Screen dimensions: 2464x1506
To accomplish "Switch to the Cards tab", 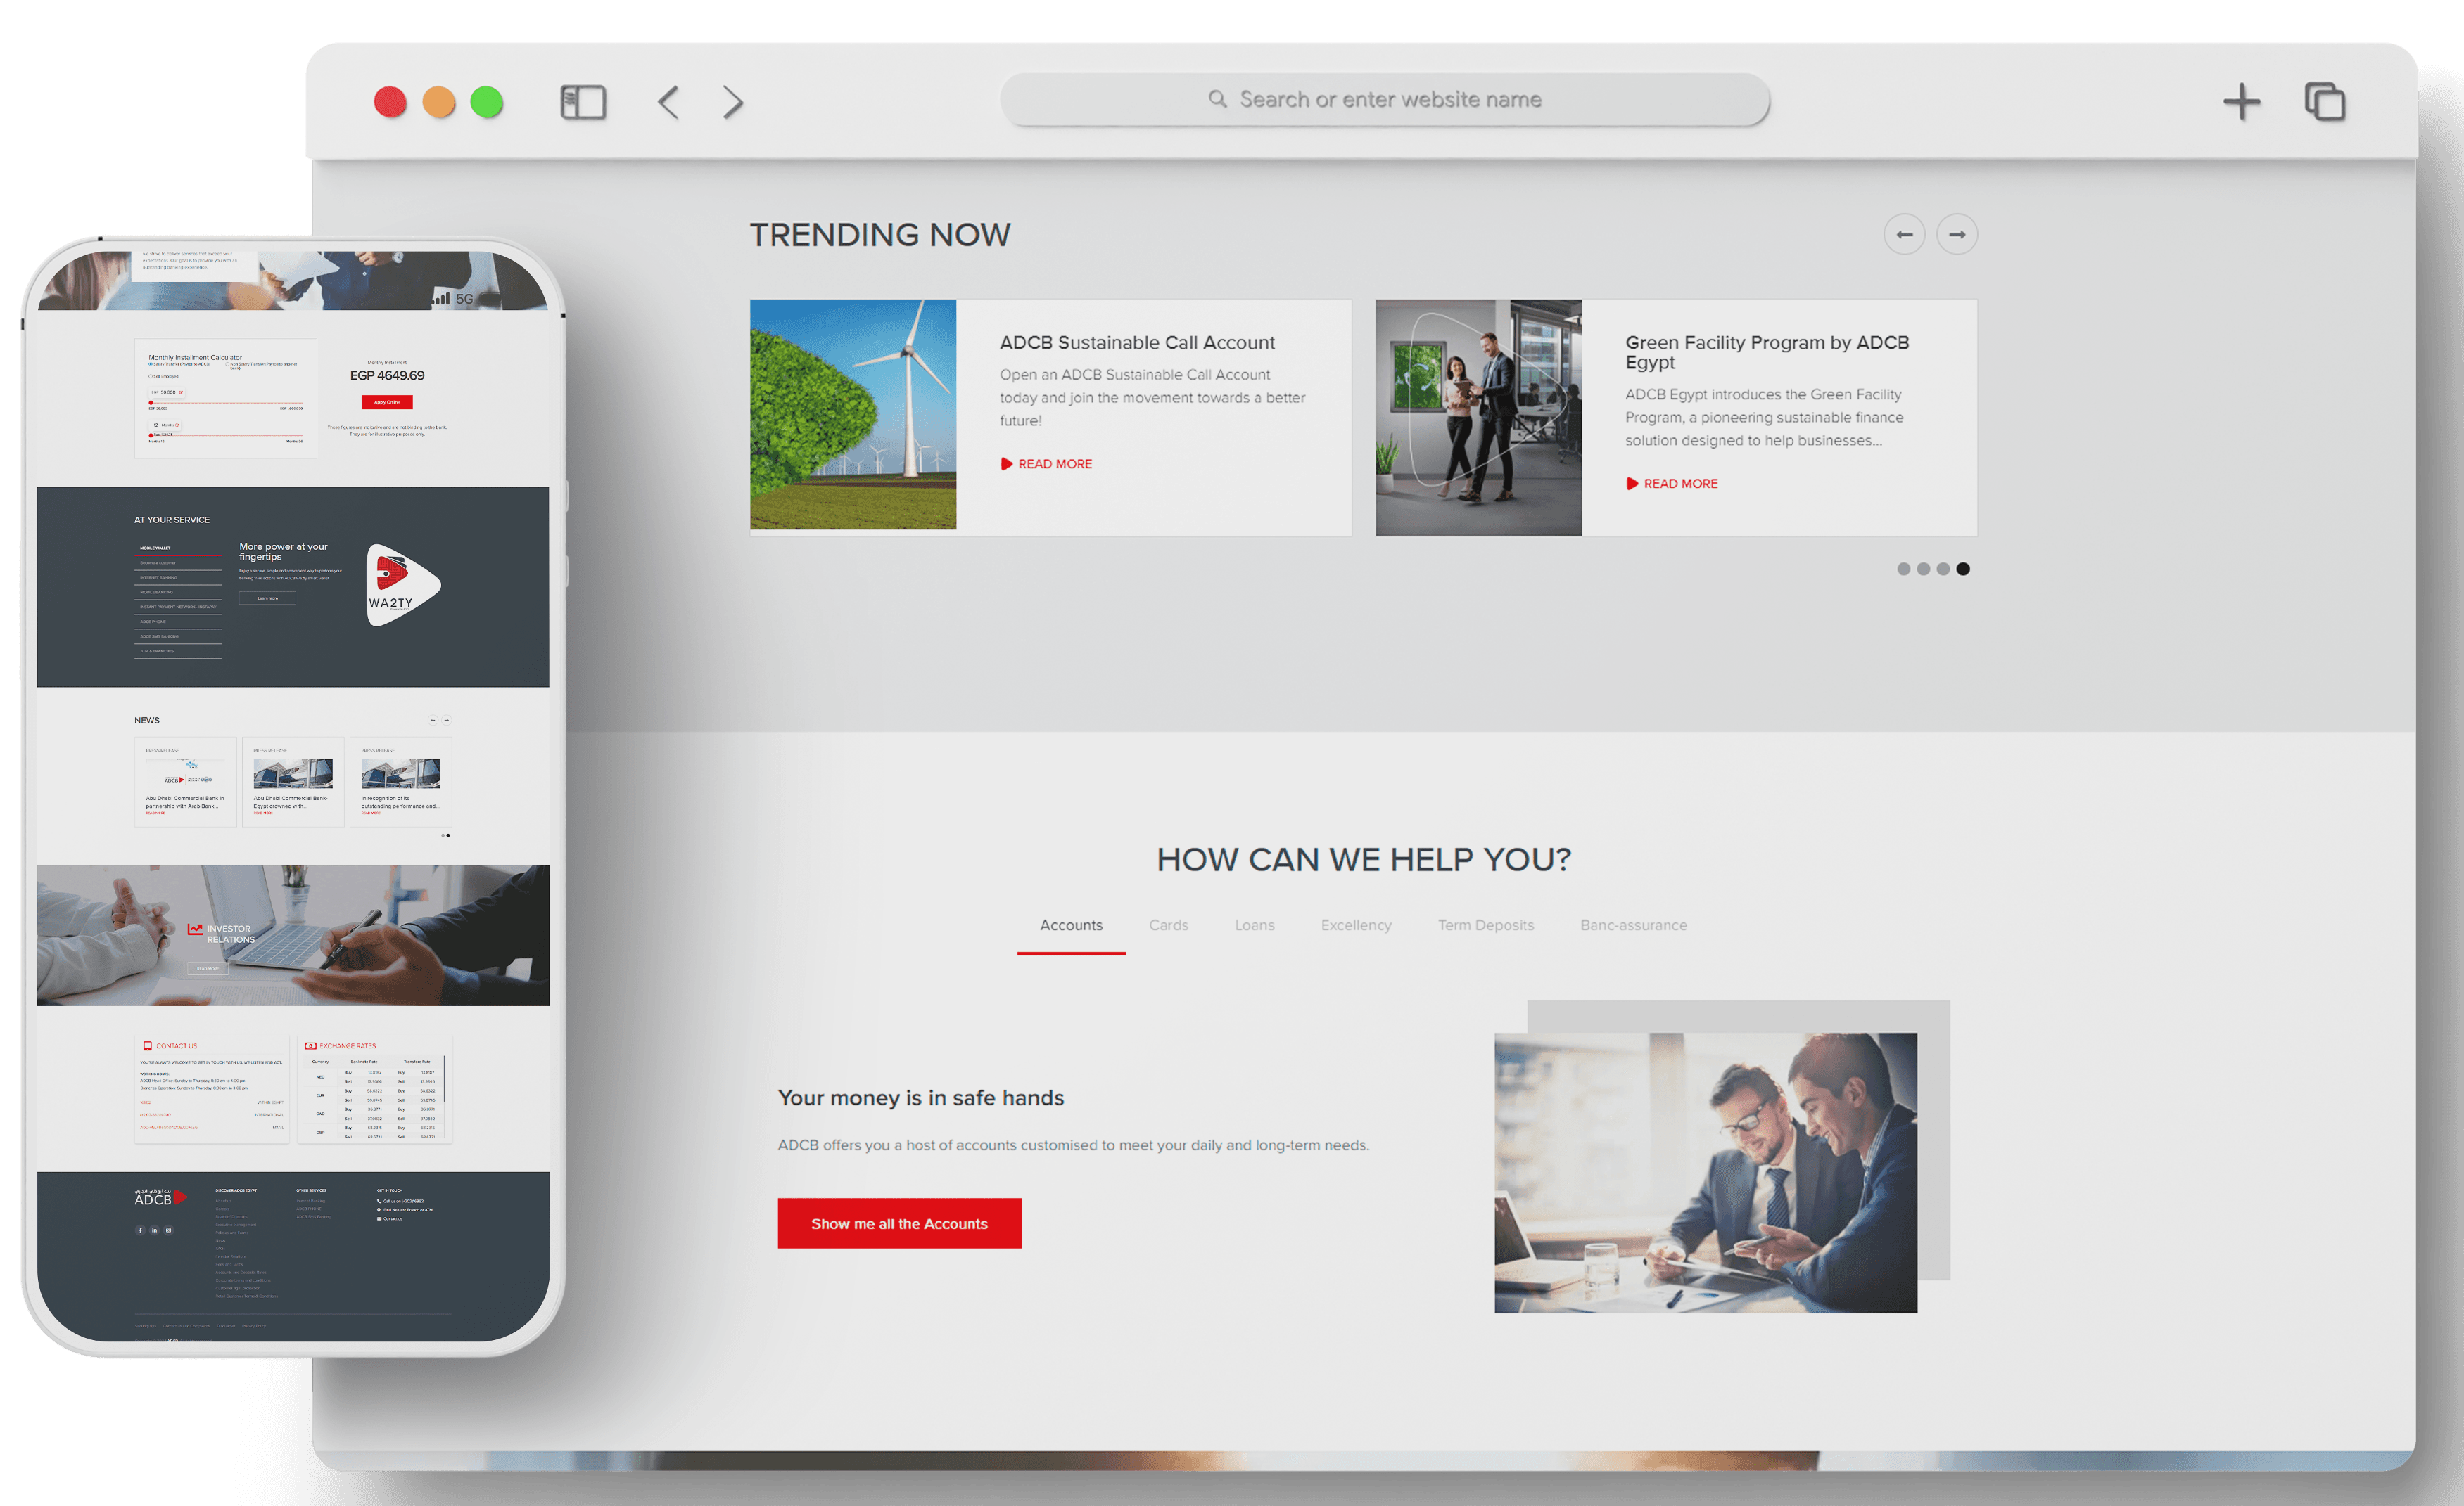I will [1168, 925].
